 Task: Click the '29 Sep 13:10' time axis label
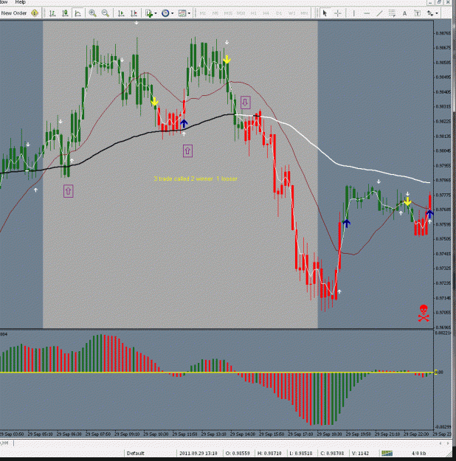pos(213,434)
